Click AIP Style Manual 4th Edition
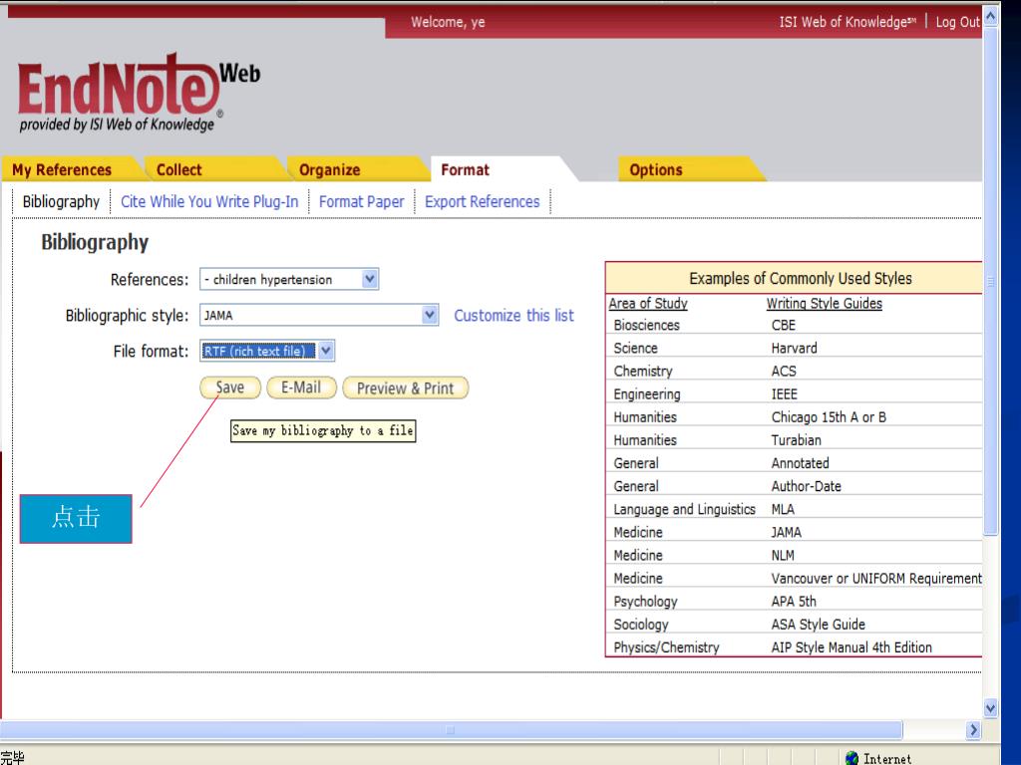Viewport: 1021px width, 765px height. (851, 647)
